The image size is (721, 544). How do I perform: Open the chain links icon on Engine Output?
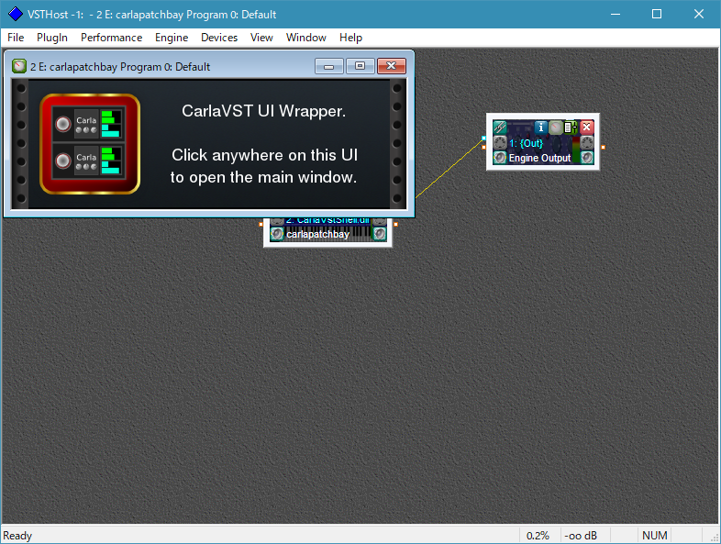[x=499, y=127]
